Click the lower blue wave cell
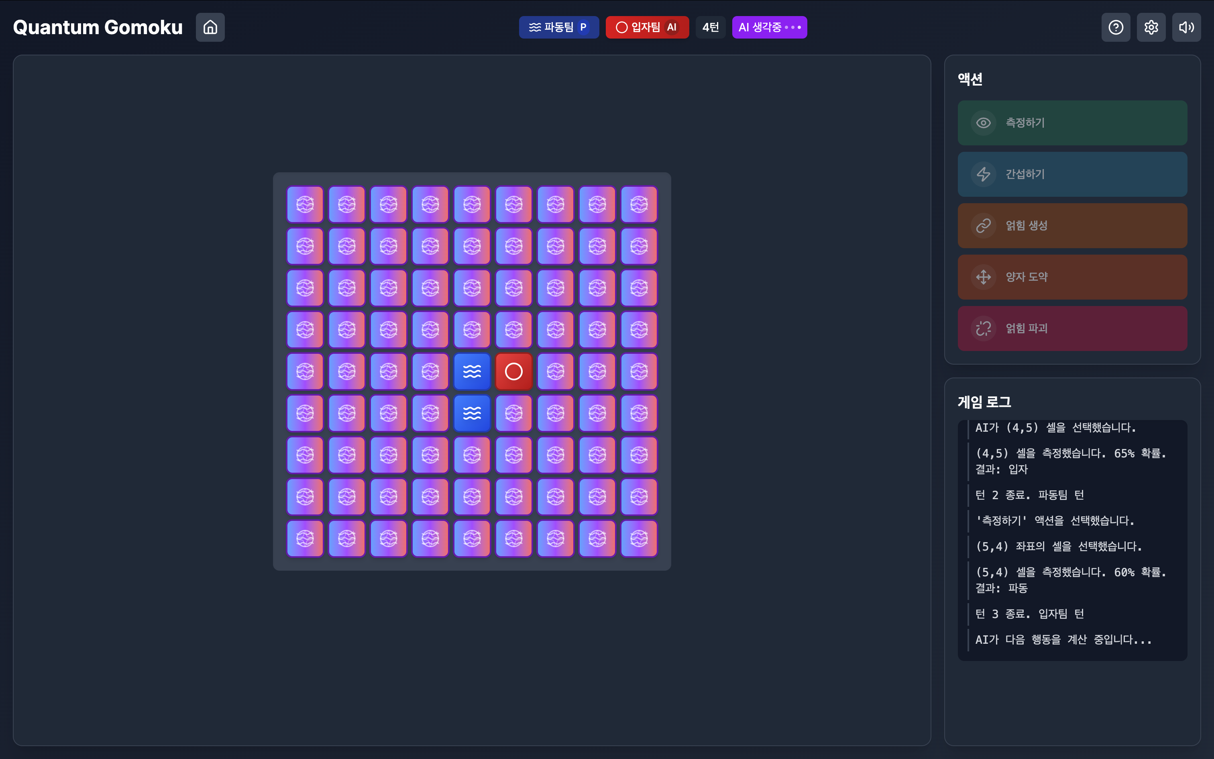 tap(472, 413)
